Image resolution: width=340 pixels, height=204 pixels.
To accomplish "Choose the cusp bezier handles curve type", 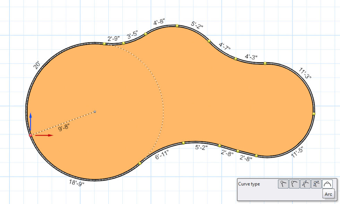I will click(x=316, y=184).
